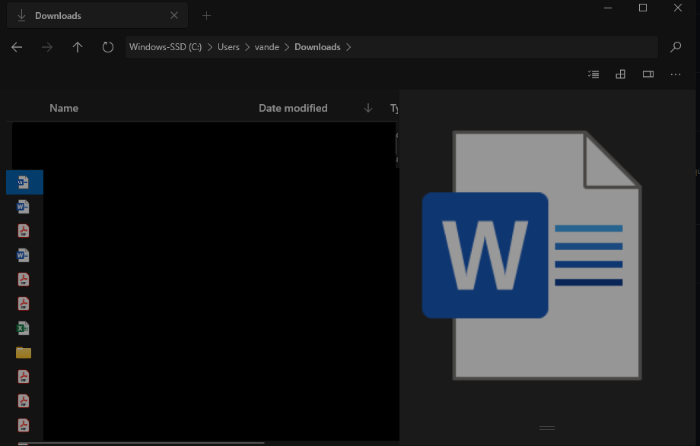700x446 pixels.
Task: Open the yellow folder in the file list
Action: point(22,353)
